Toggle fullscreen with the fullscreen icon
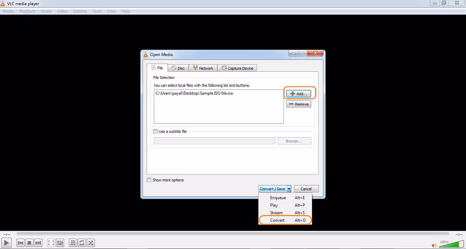466x249 pixels. [51, 243]
